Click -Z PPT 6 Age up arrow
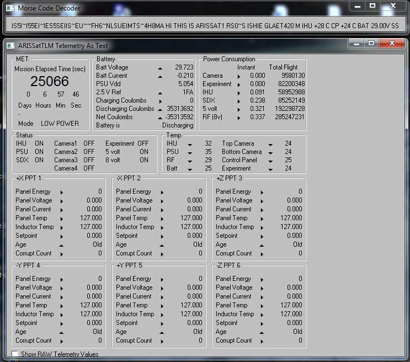 tap(262, 333)
